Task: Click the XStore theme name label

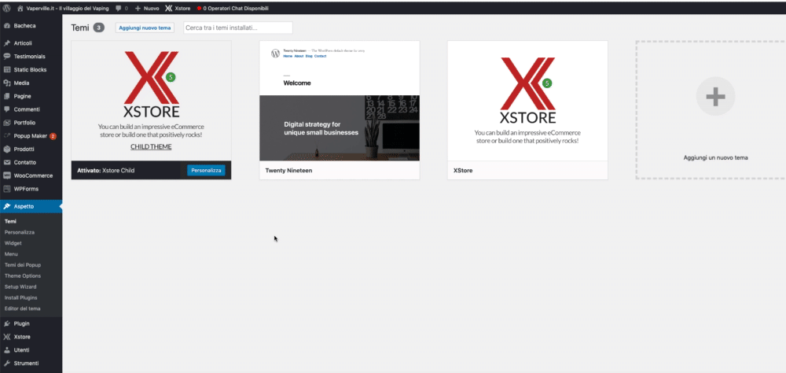Action: pos(463,171)
